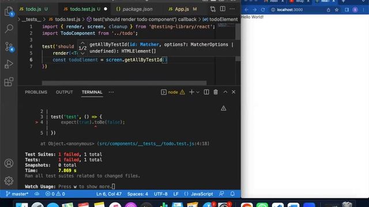
Task: Bookmark this page with the star icon
Action: (337, 10)
